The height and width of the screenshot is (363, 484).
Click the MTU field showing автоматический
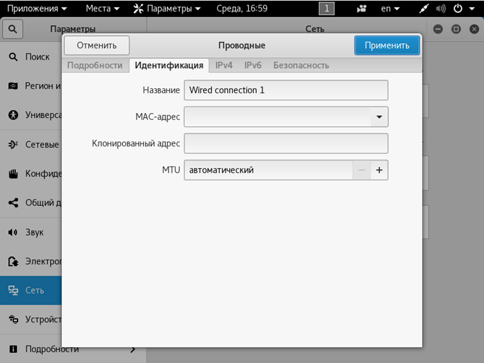click(x=269, y=170)
